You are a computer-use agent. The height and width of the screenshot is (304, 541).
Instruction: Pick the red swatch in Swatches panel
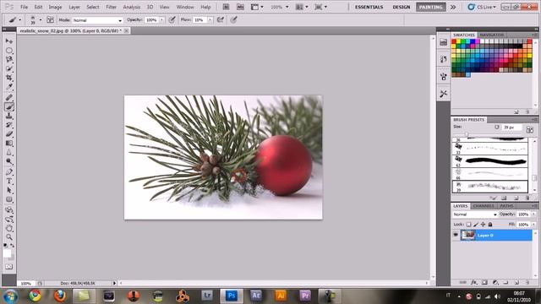[x=454, y=41]
